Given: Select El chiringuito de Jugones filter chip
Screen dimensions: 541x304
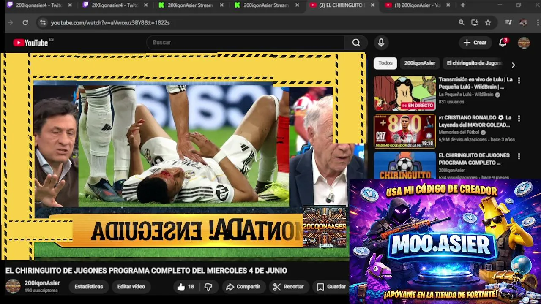Looking at the screenshot, I should 474,63.
